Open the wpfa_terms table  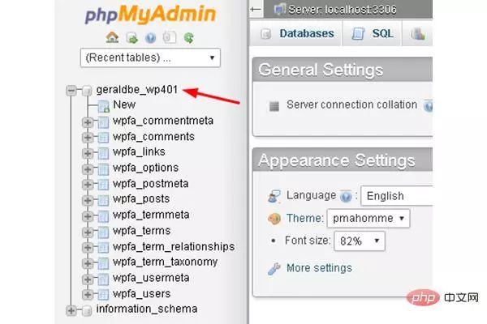click(x=141, y=231)
